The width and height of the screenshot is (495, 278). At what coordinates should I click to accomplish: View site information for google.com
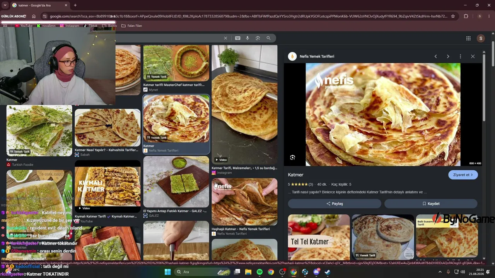(x=45, y=16)
